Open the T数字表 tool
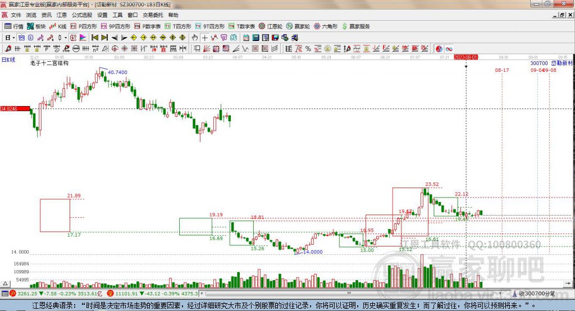 coord(241,26)
